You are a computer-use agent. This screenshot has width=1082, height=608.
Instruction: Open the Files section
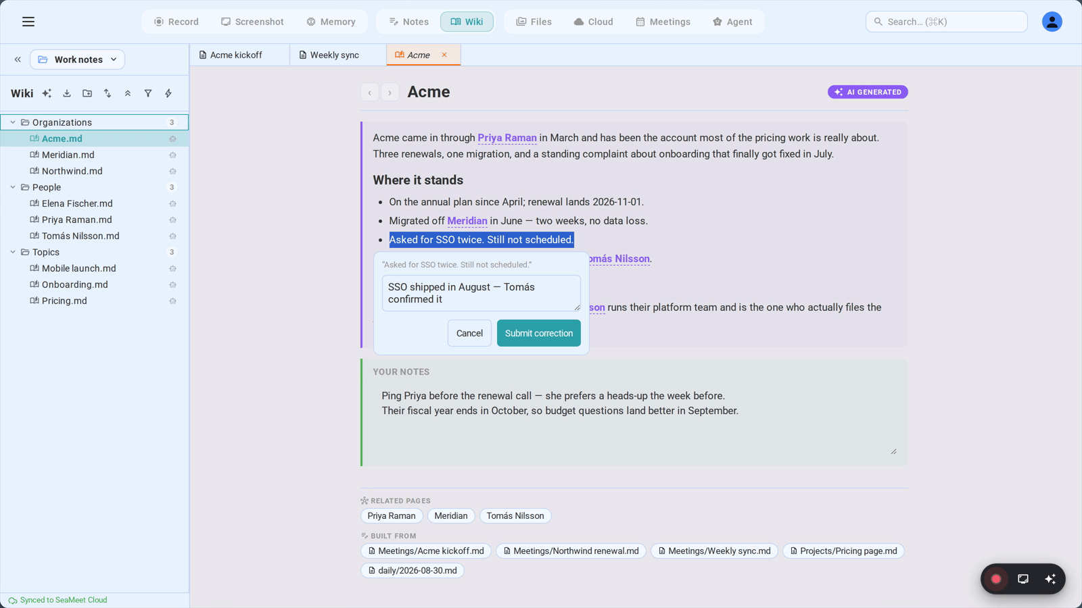tap(534, 22)
